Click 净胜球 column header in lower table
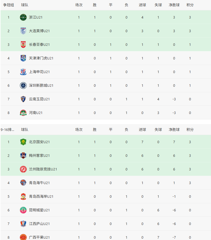Viewport: 211px width, 240px height. pos(174,130)
